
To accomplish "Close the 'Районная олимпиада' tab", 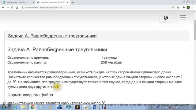I will pos(68,2).
